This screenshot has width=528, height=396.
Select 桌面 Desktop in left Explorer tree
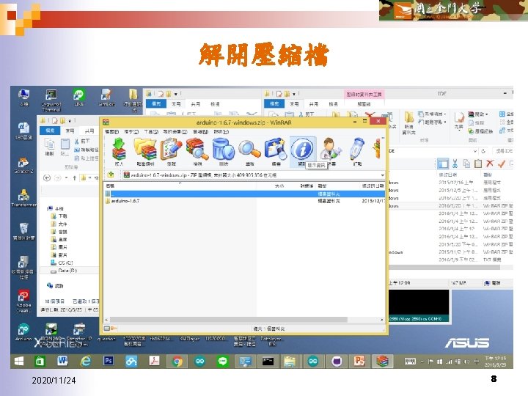(x=59, y=239)
